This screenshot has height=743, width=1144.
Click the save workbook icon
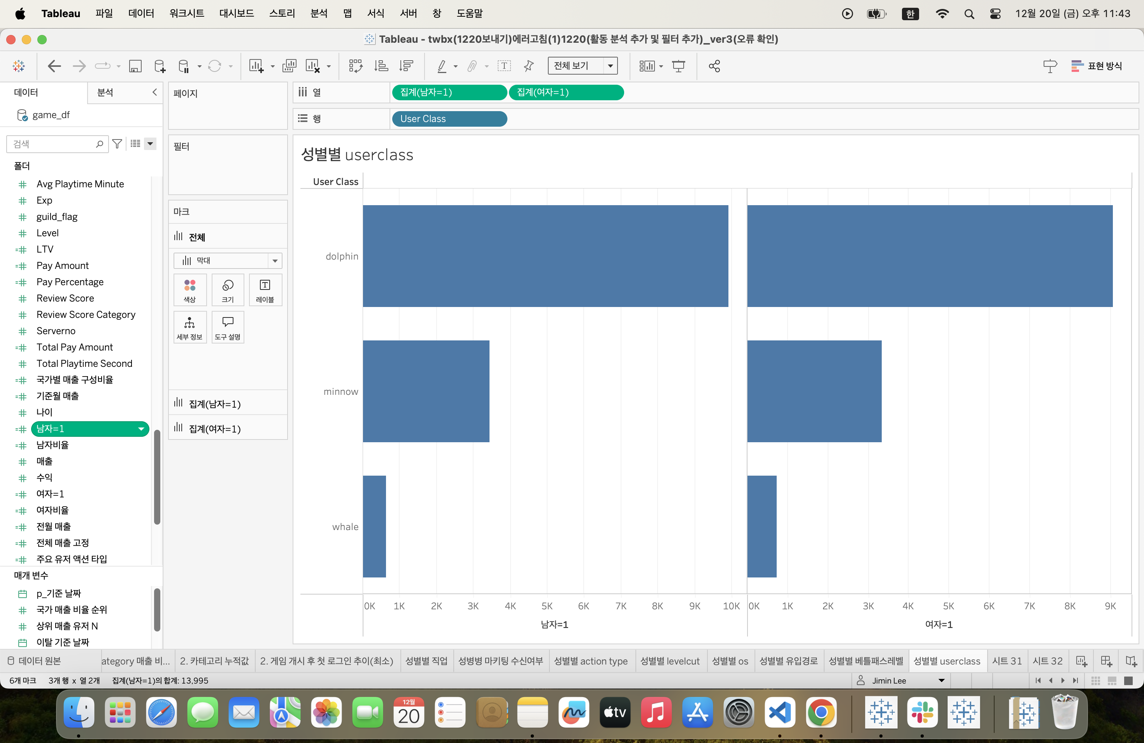click(x=135, y=66)
